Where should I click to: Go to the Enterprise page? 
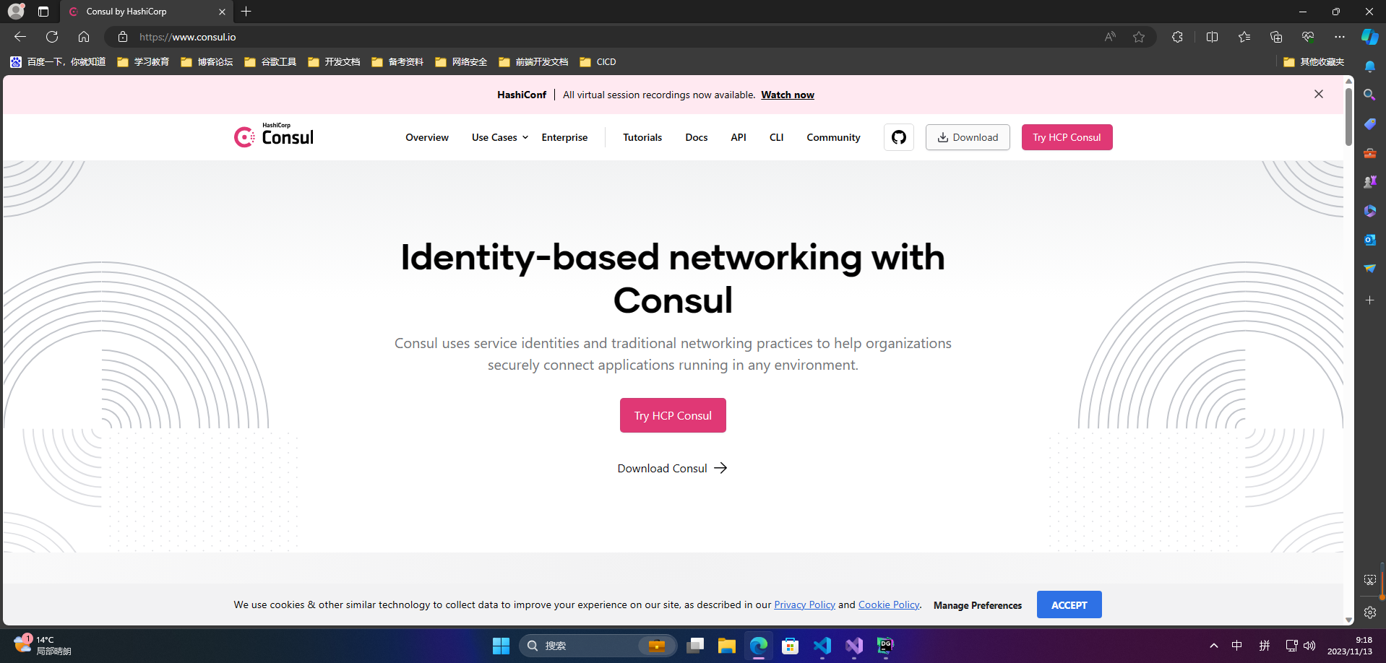565,137
